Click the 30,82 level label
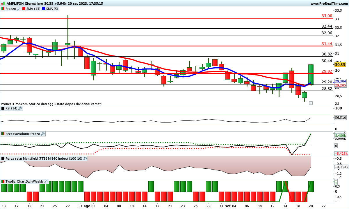The image size is (349, 209). point(327,54)
